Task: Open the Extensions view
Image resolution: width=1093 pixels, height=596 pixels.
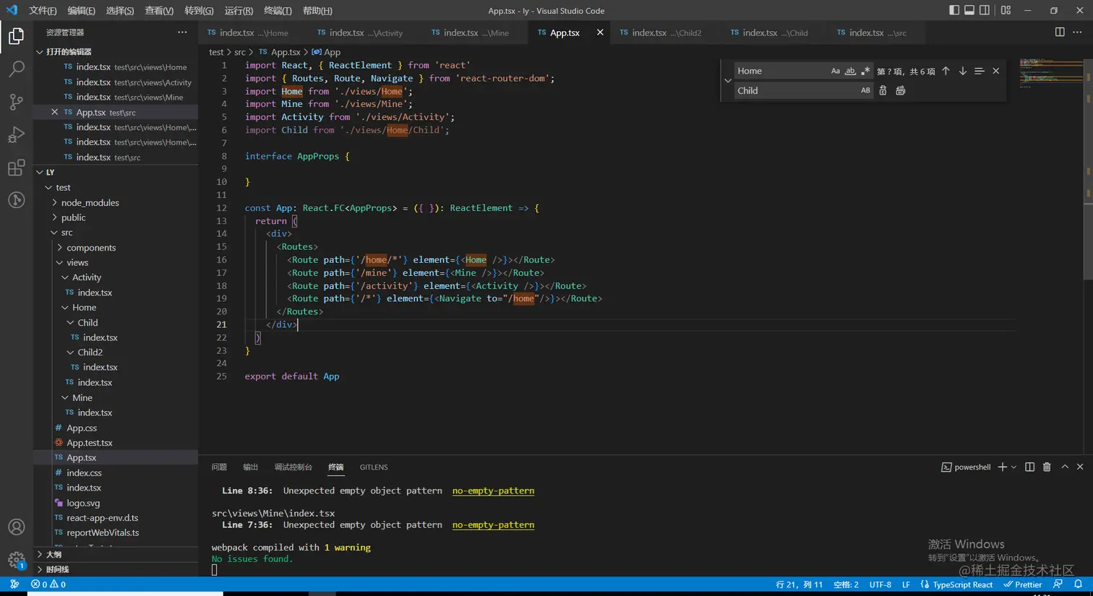Action: (16, 168)
